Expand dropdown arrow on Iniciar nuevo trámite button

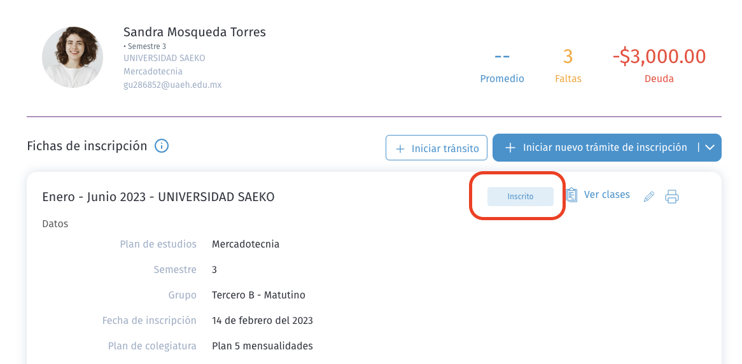(x=710, y=148)
